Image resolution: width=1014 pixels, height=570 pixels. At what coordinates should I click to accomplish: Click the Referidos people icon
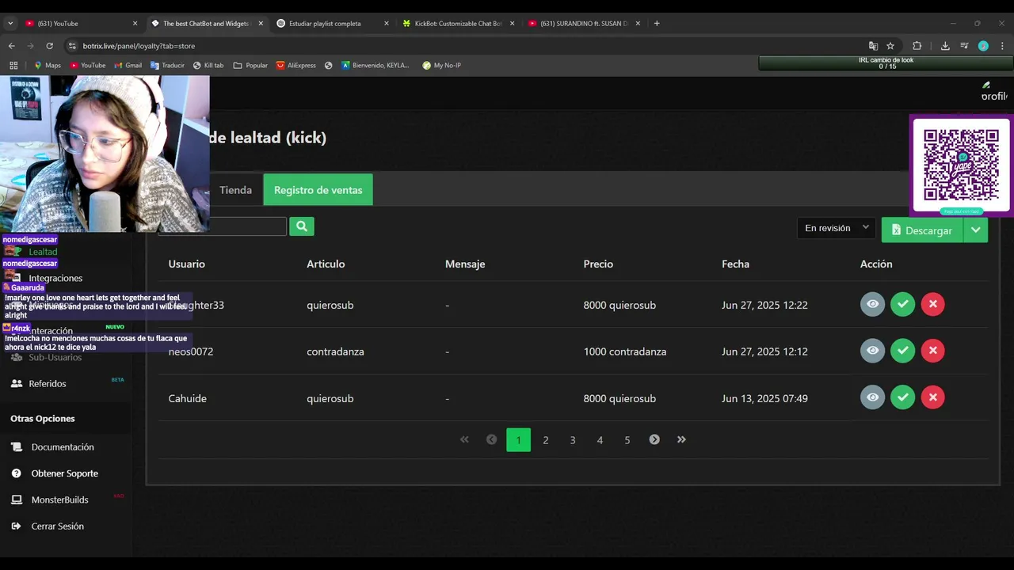(x=16, y=383)
